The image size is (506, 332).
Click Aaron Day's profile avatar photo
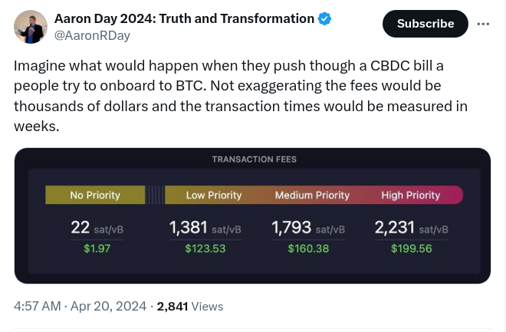coord(31,27)
